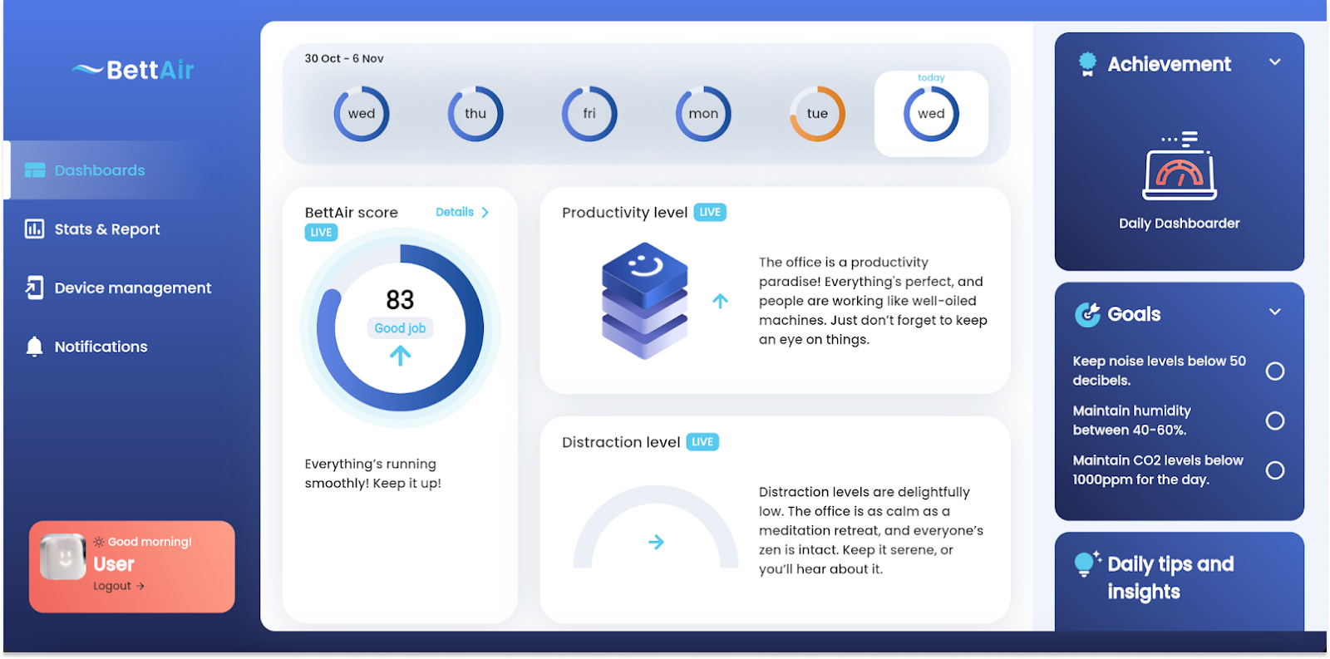Click the Productivity level title
The height and width of the screenshot is (659, 1330).
(x=624, y=213)
